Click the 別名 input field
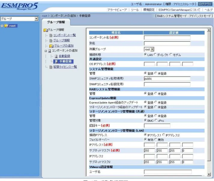This screenshot has height=181, width=214. coord(167,43)
